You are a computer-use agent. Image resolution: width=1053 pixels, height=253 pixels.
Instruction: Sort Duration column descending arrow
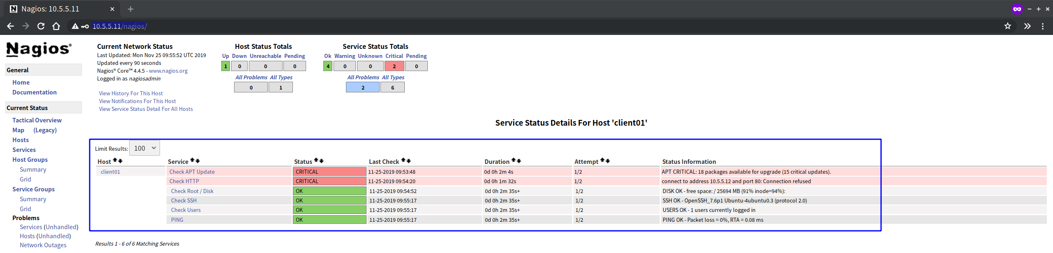pyautogui.click(x=519, y=161)
